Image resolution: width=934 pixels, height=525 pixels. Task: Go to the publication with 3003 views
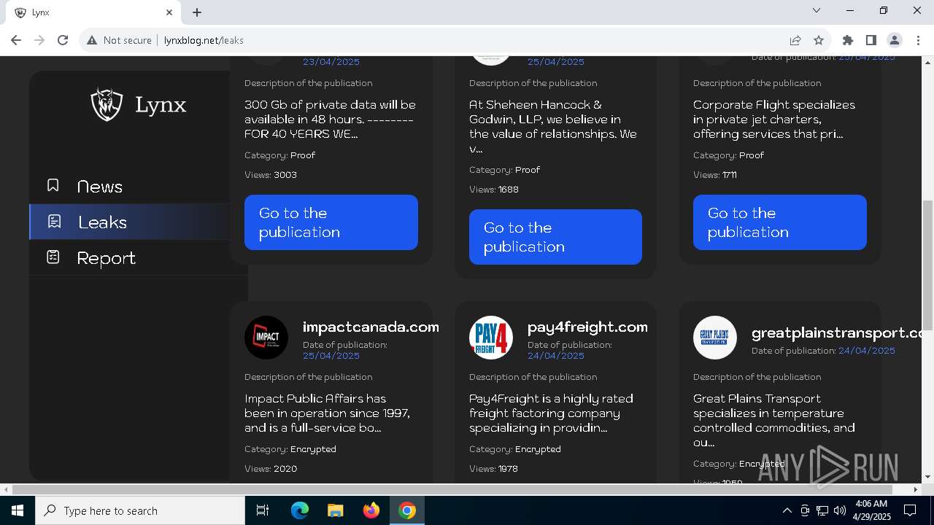click(x=331, y=222)
